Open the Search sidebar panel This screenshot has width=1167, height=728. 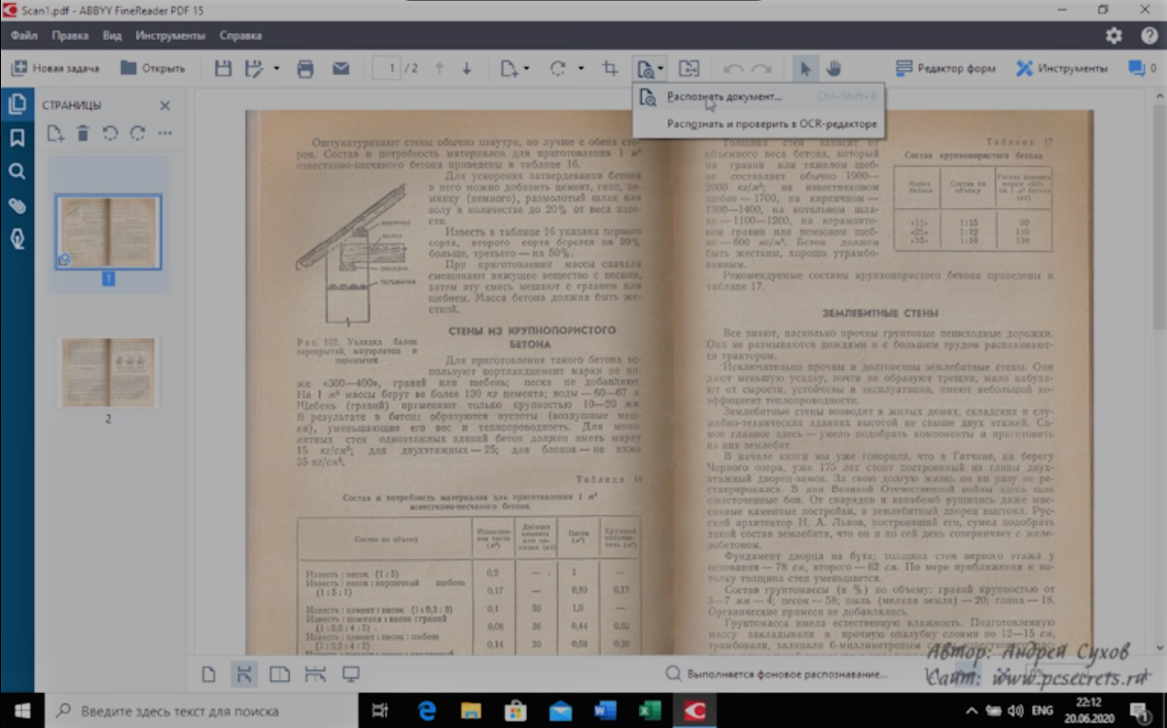pos(17,172)
